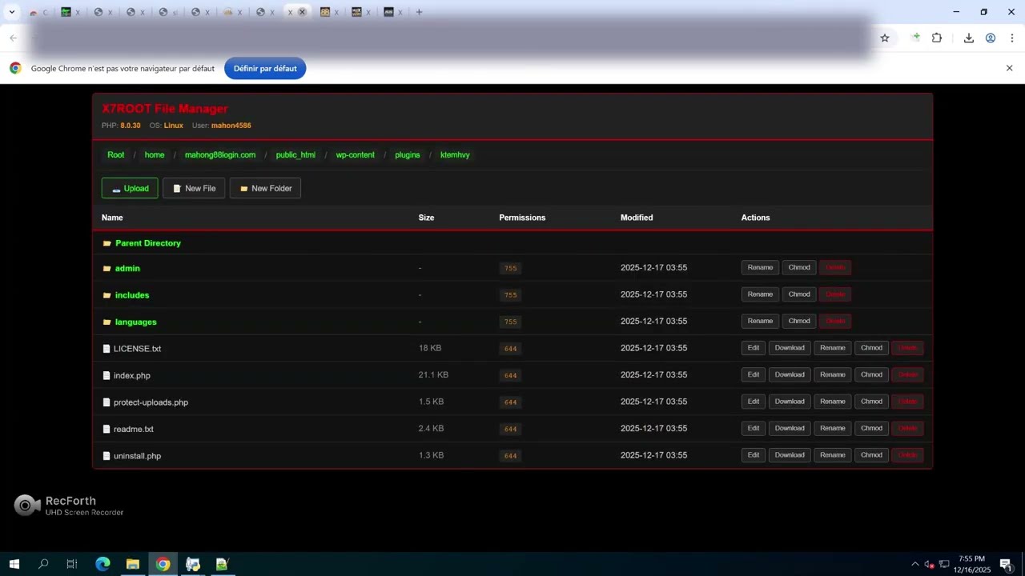Image resolution: width=1025 pixels, height=576 pixels.
Task: Navigate to home breadcrumb
Action: click(155, 155)
